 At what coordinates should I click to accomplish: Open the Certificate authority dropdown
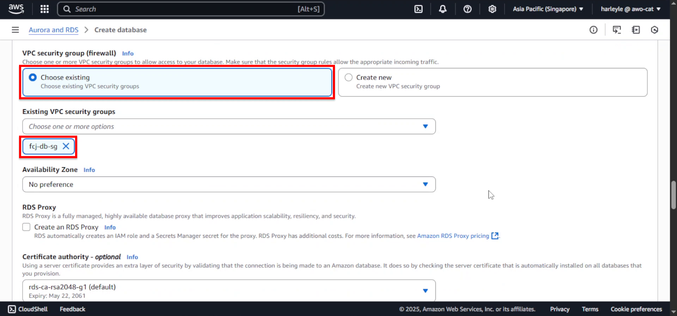click(x=229, y=291)
